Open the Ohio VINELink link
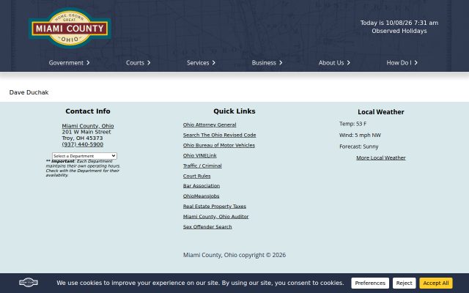Image resolution: width=469 pixels, height=293 pixels. pos(199,155)
